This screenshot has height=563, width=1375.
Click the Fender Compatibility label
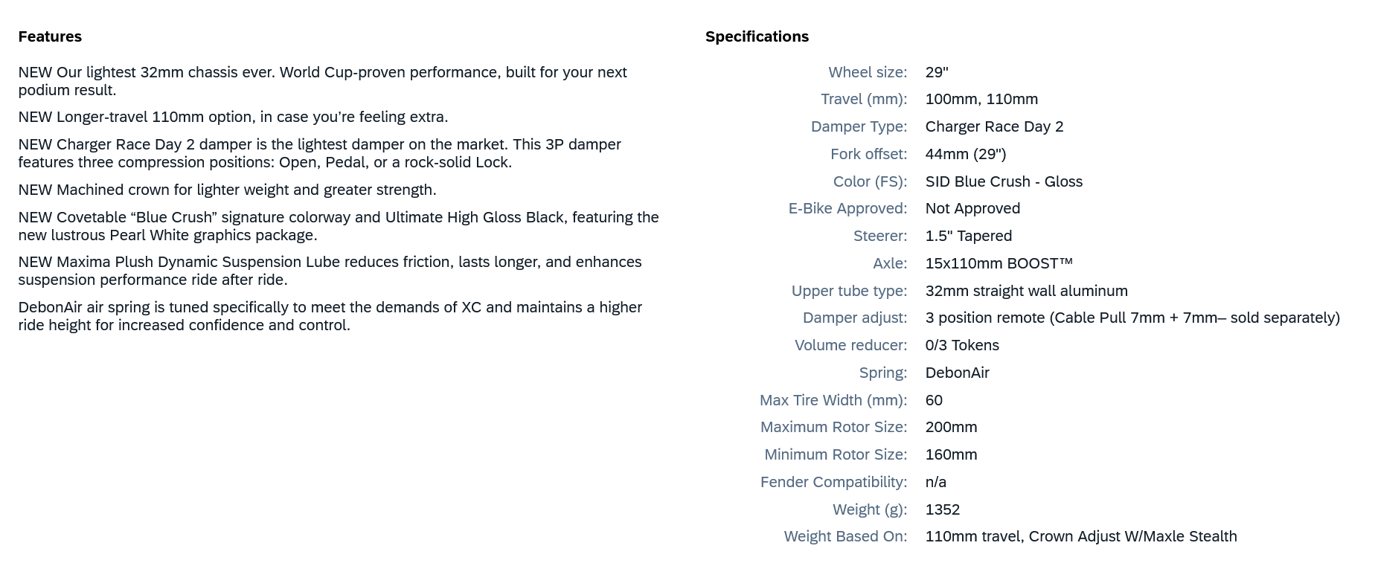(833, 482)
